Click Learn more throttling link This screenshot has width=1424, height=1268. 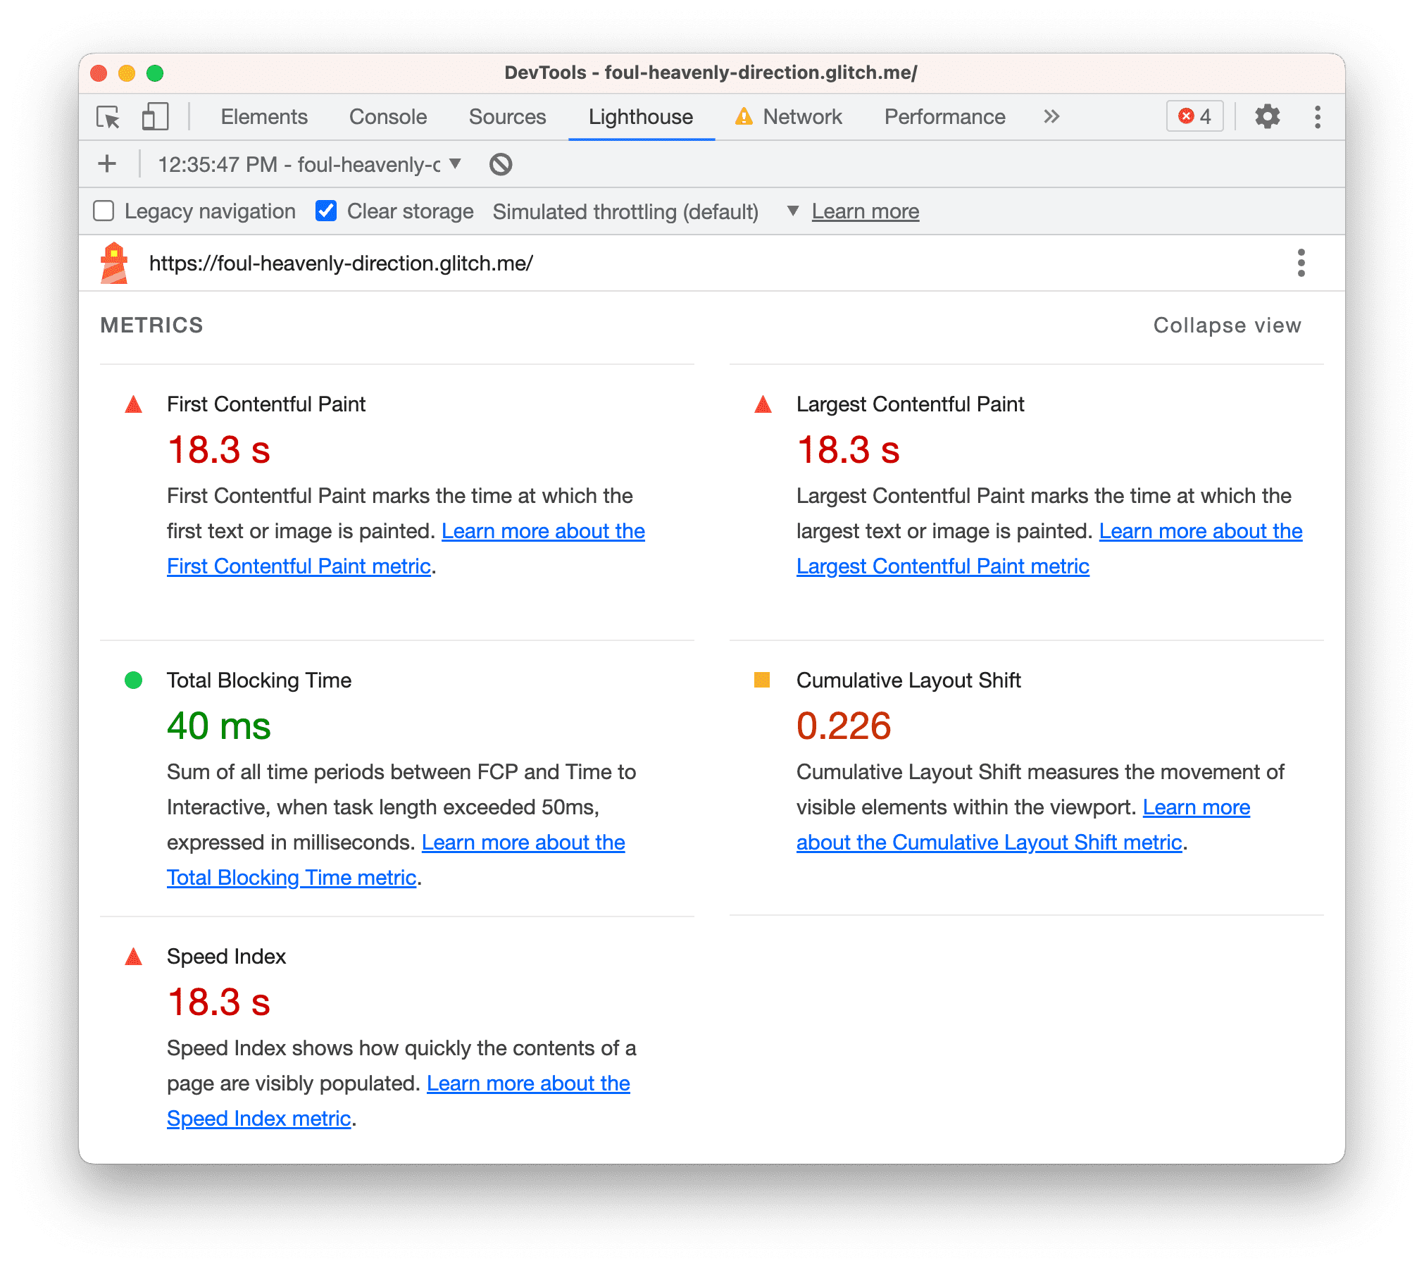866,212
